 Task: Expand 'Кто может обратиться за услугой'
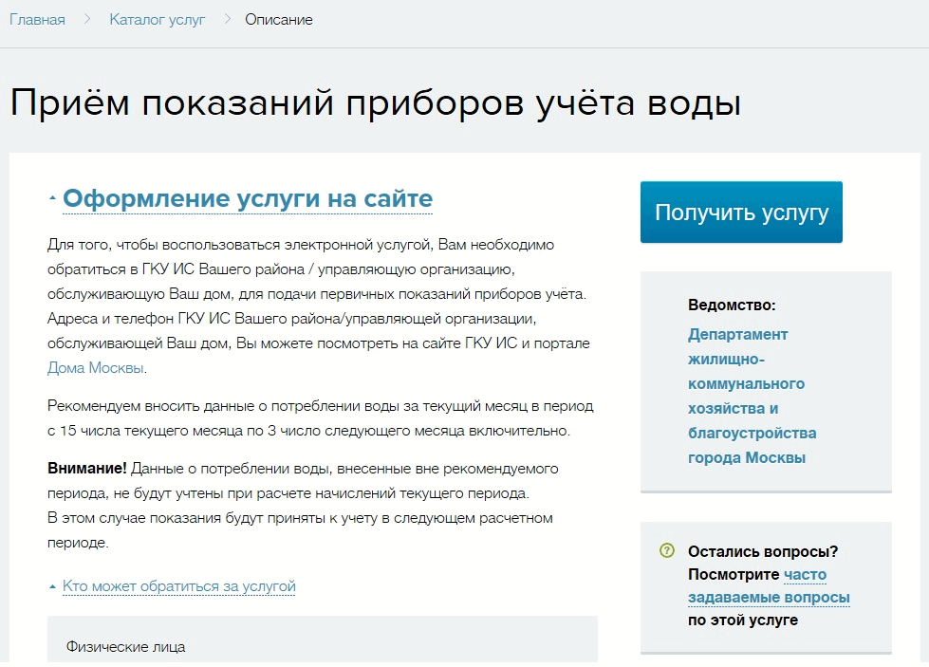(178, 586)
